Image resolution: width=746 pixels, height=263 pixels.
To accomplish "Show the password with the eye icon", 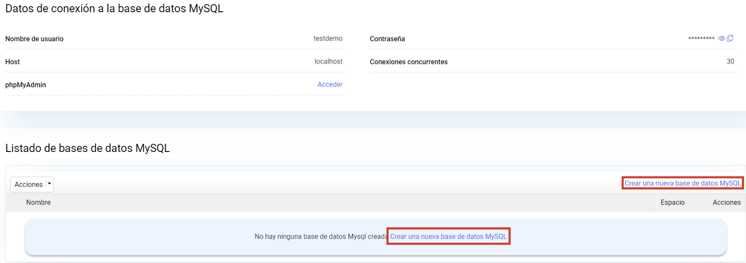I will coord(722,39).
